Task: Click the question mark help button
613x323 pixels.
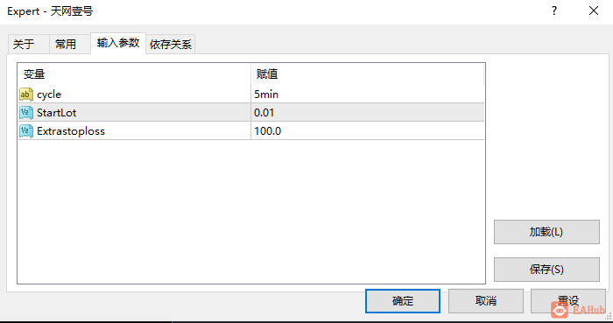Action: 554,11
